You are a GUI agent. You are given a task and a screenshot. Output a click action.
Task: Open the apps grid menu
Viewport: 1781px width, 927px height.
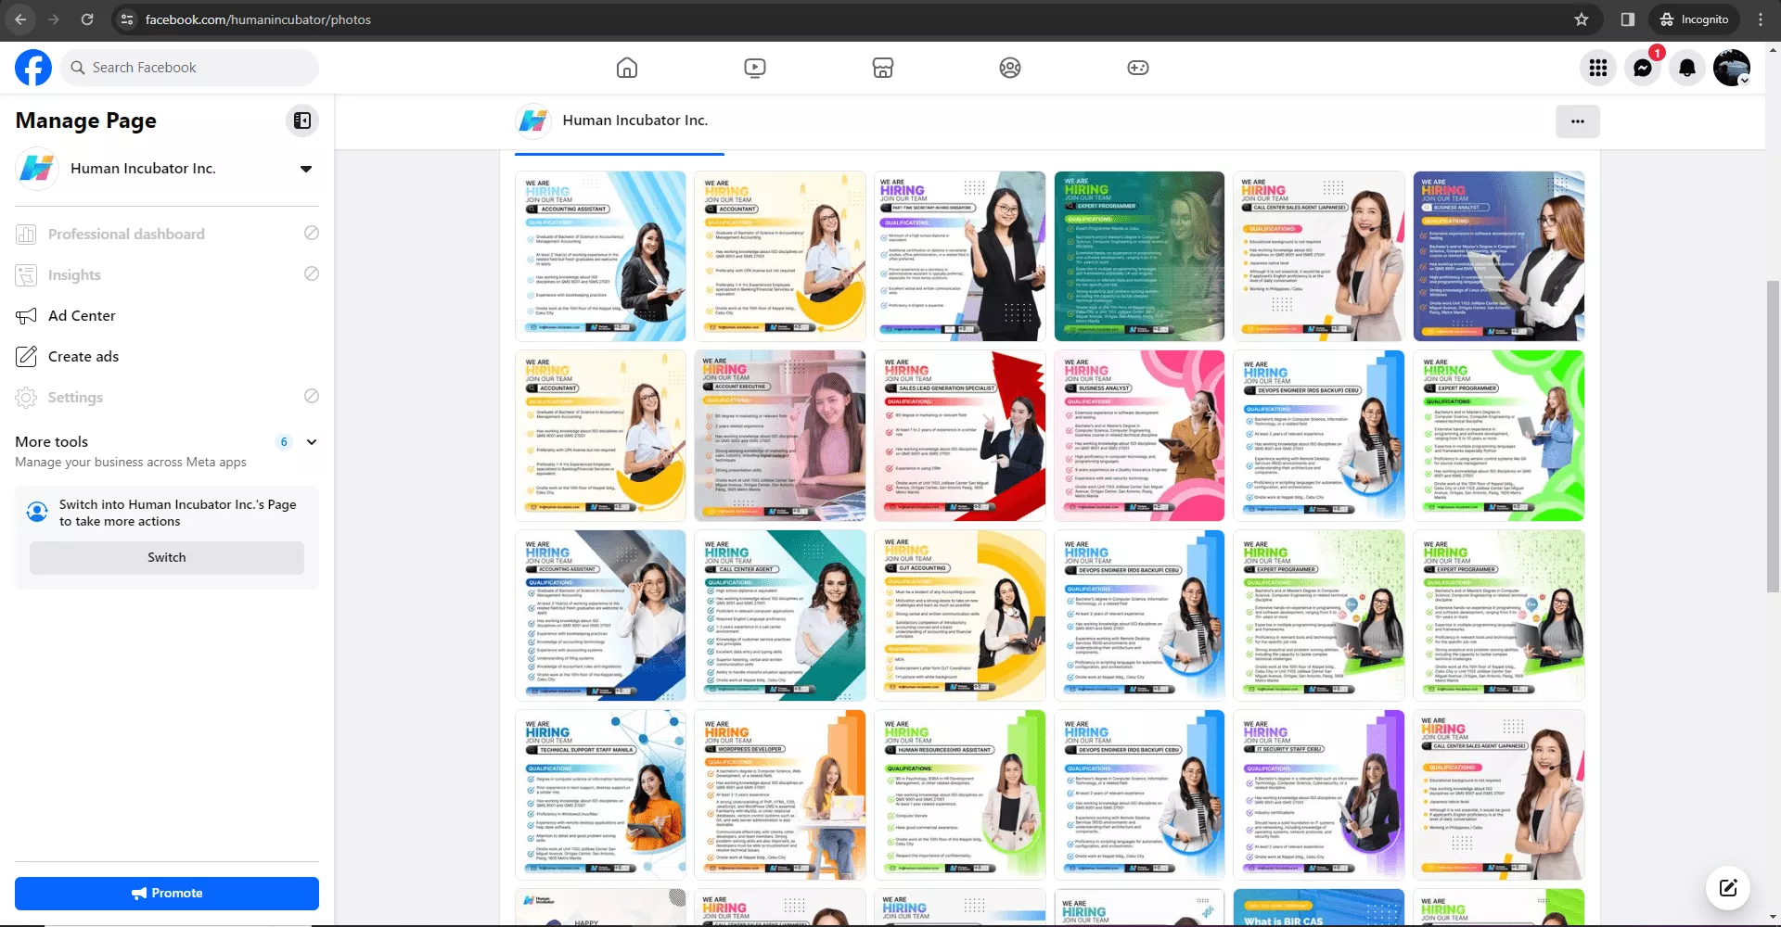pos(1598,68)
